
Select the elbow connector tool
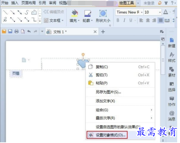click(x=34, y=20)
